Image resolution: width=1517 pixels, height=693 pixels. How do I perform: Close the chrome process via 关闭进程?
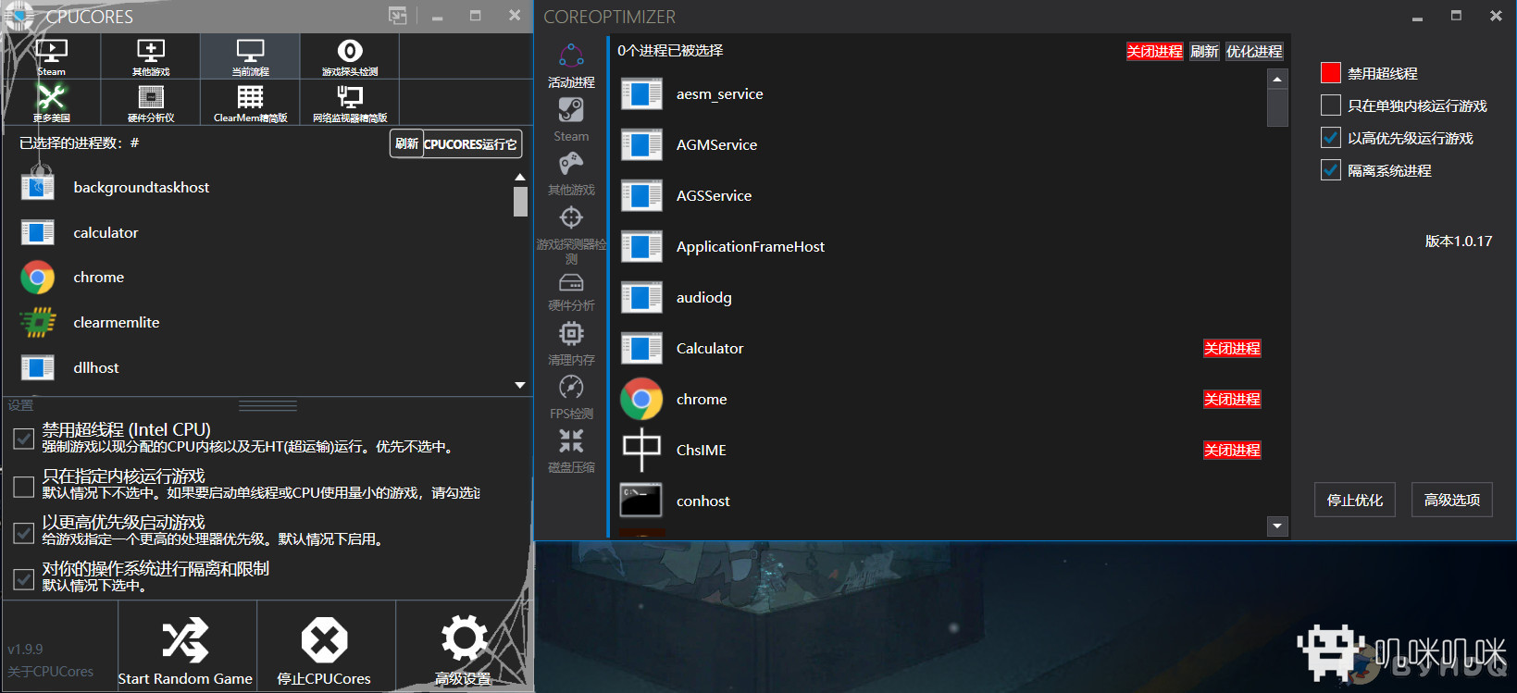click(x=1232, y=400)
